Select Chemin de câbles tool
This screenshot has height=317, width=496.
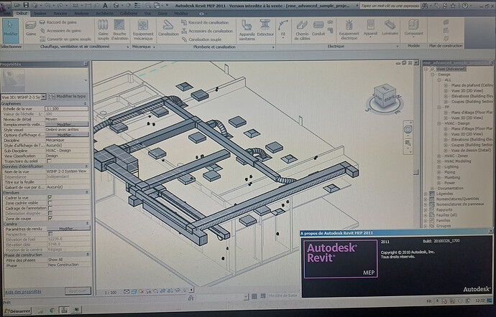301,31
